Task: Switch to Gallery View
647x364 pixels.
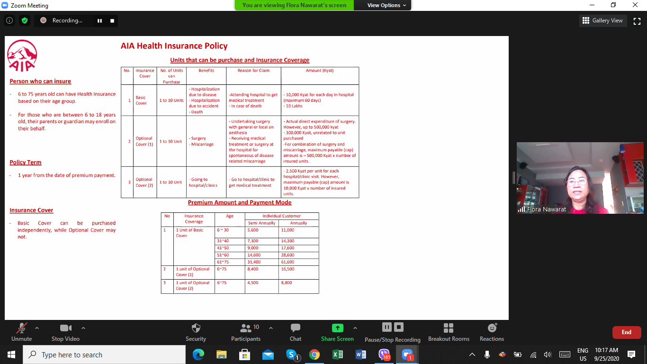Action: [602, 20]
